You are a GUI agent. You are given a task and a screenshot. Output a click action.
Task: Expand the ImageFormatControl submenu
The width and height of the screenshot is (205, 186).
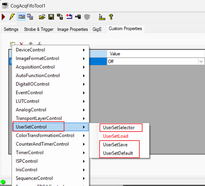50,58
